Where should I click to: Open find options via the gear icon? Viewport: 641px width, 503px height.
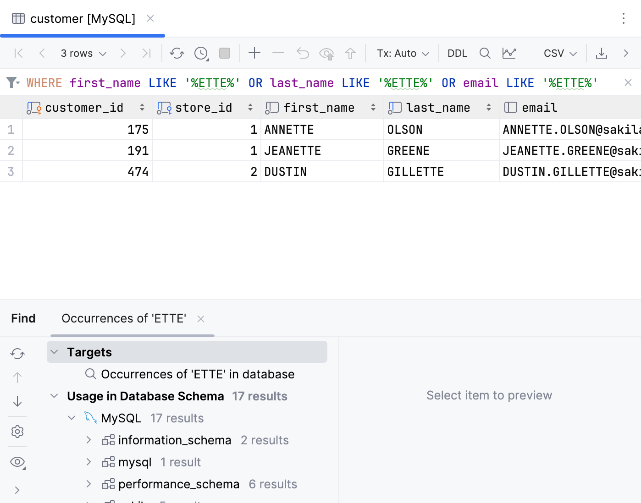click(x=17, y=431)
